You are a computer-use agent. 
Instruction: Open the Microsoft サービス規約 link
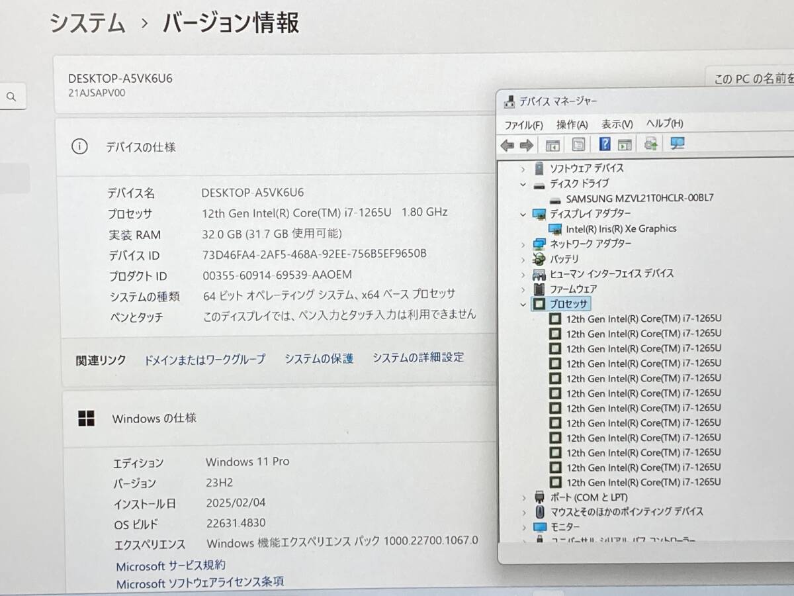tap(171, 566)
